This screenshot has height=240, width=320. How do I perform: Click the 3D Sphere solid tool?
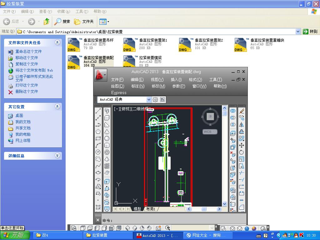(x=107, y=138)
